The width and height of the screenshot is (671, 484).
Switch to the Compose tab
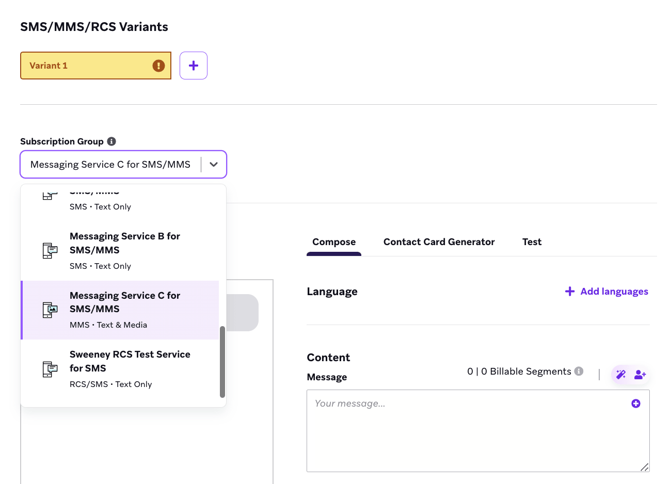tap(334, 242)
